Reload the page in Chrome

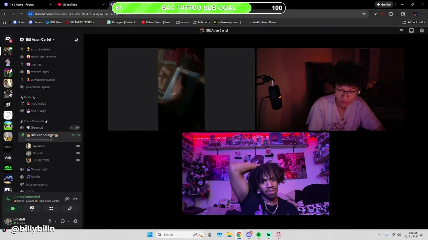coord(21,14)
